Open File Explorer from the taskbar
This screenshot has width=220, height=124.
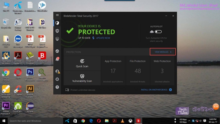click(x=107, y=121)
